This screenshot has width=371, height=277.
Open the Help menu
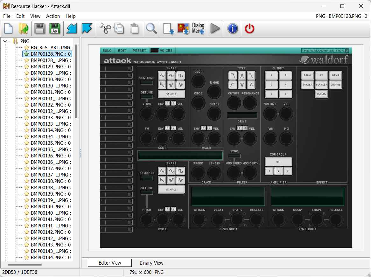(x=71, y=16)
